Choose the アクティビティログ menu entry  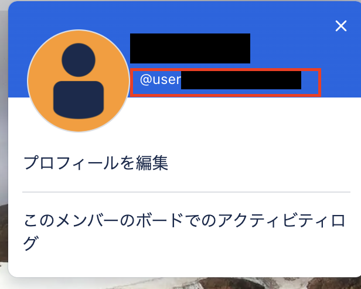184,231
